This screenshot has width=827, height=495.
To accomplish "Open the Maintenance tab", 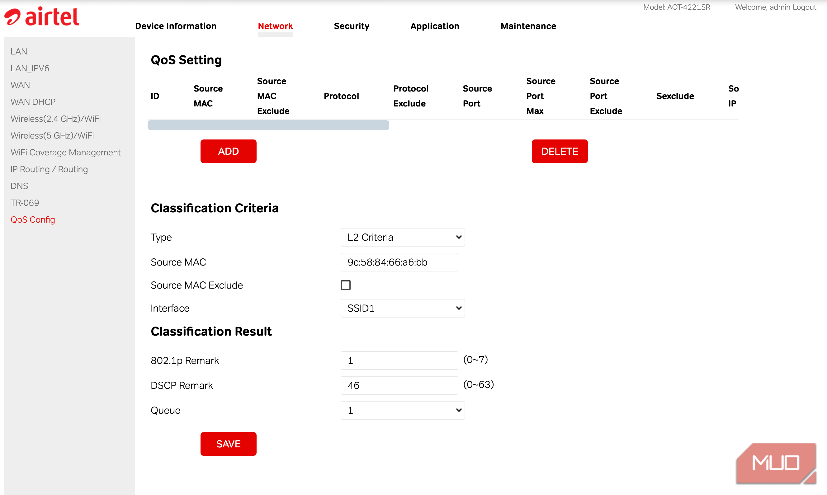I will tap(528, 26).
